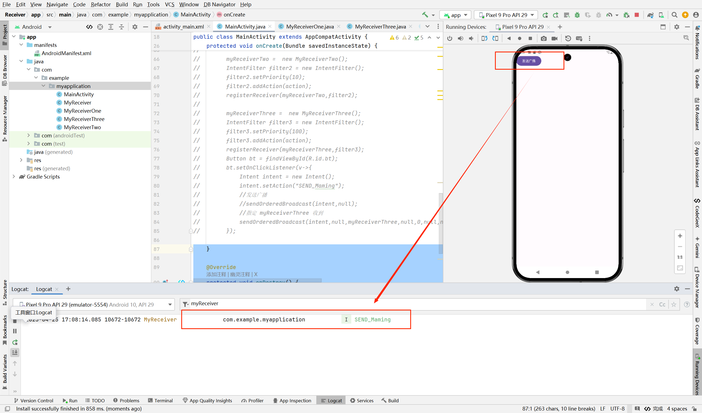Screen dimensions: 702x413
Task: Toggle match case Cc in Logcat filter
Action: (x=662, y=304)
